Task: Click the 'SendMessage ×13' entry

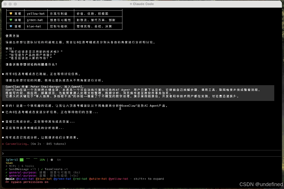Action: tap(22, 169)
